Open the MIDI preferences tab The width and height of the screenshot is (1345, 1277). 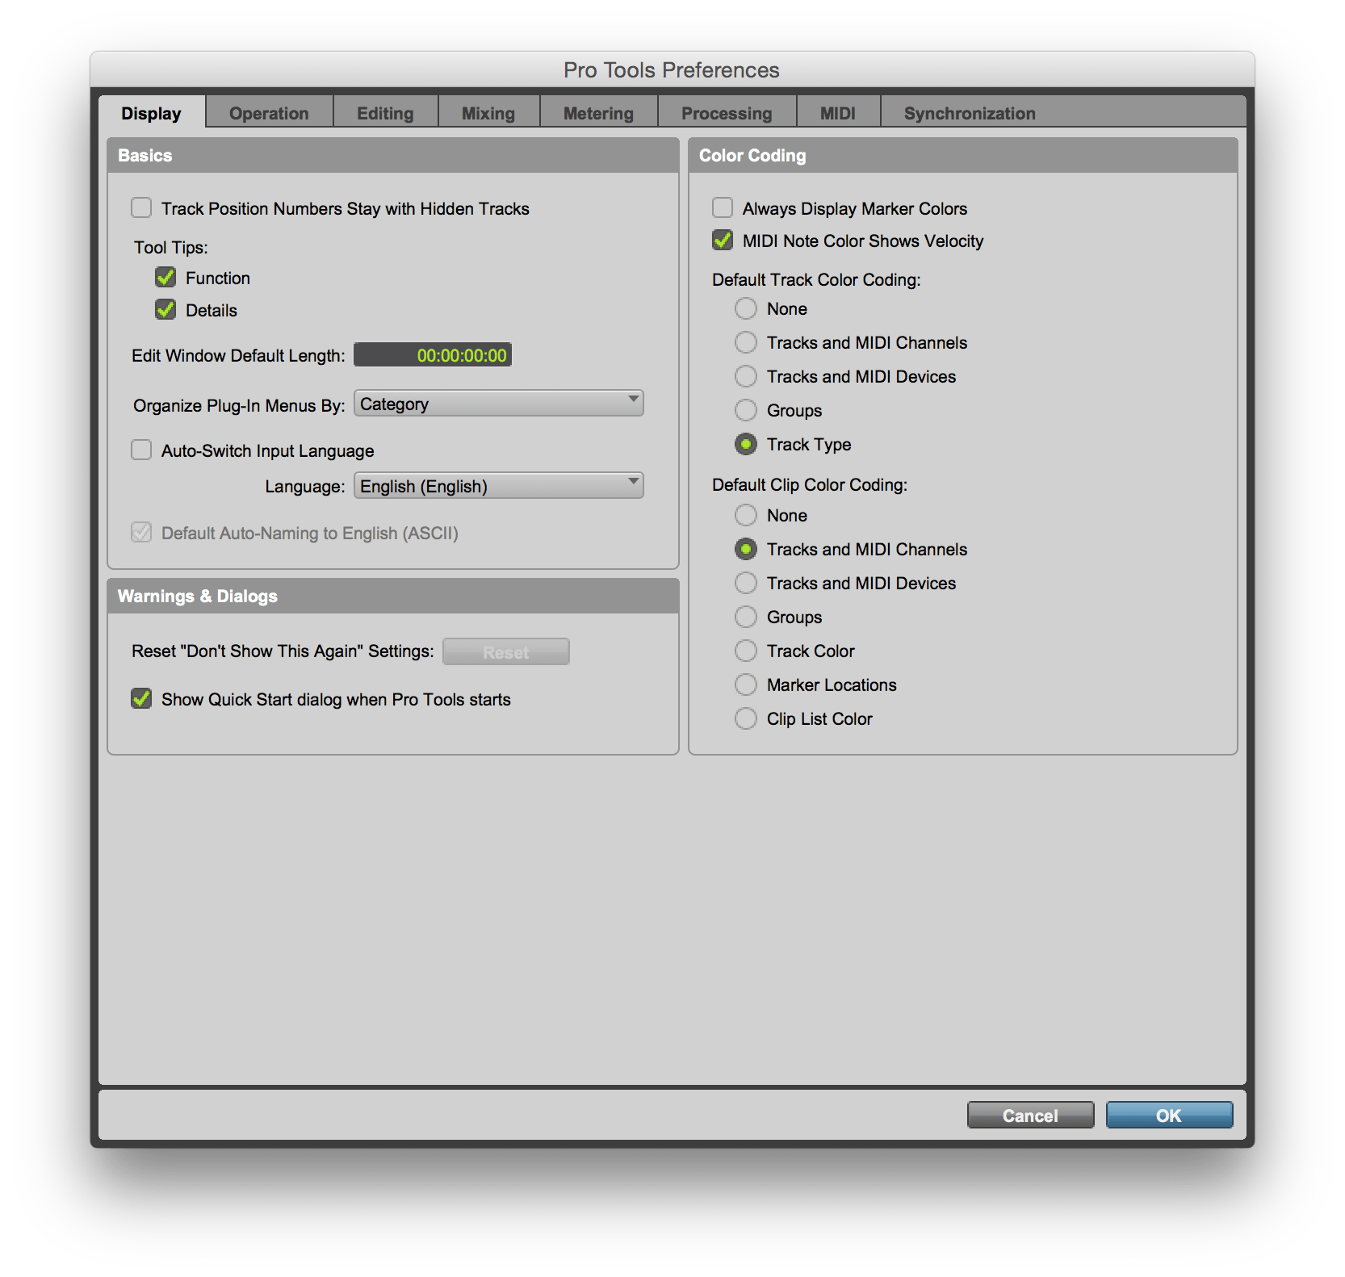[x=837, y=113]
